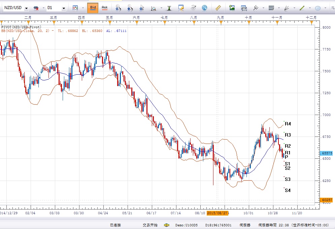Select the Fibonacci retracement tool
This screenshot has height=229, width=335.
(271, 7)
